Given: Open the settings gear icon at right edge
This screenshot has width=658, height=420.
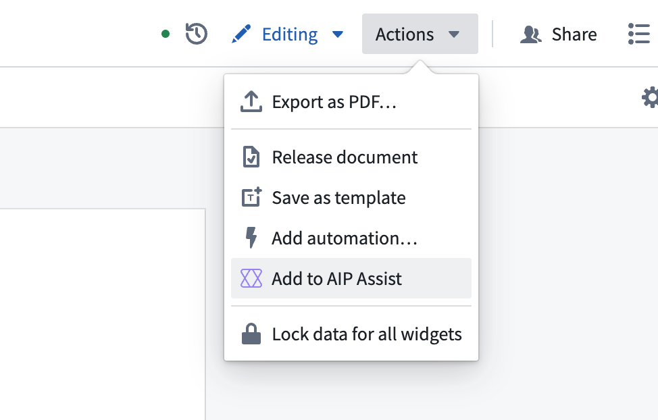Looking at the screenshot, I should pos(650,97).
